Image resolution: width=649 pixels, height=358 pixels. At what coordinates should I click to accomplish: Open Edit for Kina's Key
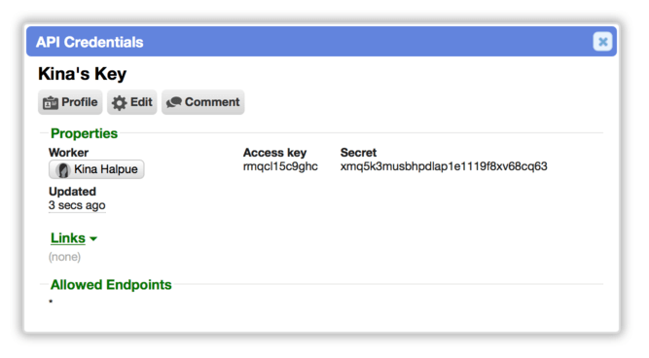(x=132, y=102)
